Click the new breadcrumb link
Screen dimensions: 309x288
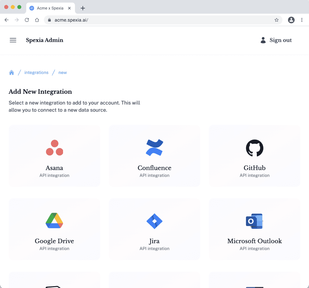point(63,72)
